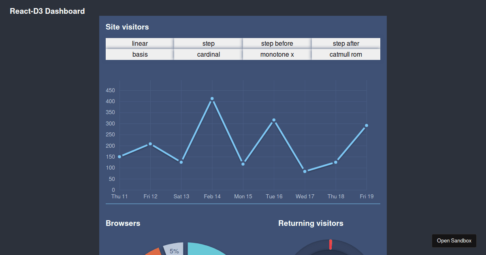
Task: Select the step interpolation option
Action: click(208, 43)
